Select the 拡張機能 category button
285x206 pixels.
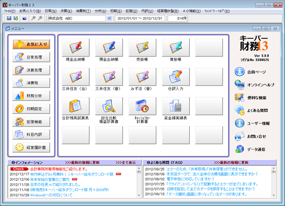(31, 122)
